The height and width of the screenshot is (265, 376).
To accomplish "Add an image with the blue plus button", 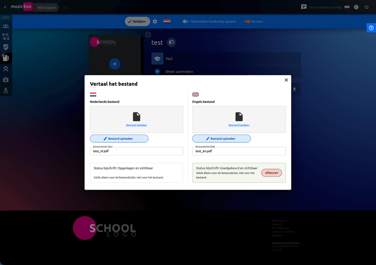I will point(114,64).
